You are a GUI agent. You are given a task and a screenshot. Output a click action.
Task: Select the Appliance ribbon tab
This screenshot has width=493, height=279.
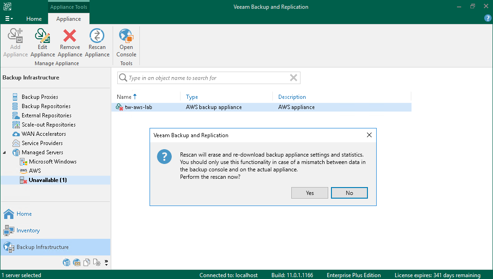coord(68,19)
